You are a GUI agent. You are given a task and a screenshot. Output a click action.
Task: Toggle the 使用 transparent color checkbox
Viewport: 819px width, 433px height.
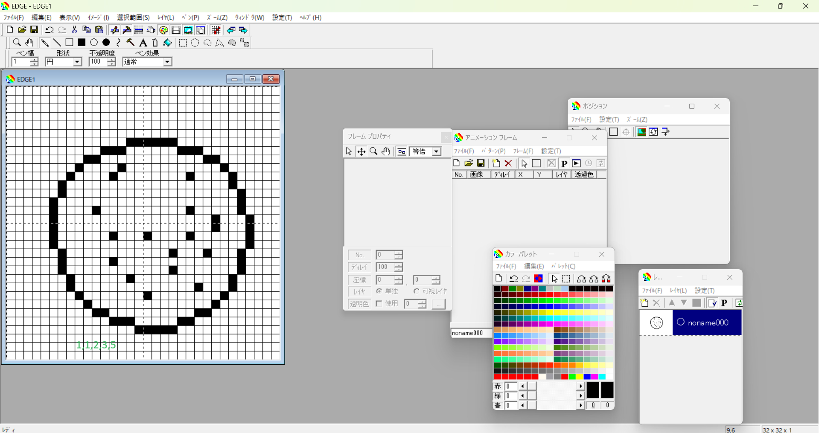379,304
